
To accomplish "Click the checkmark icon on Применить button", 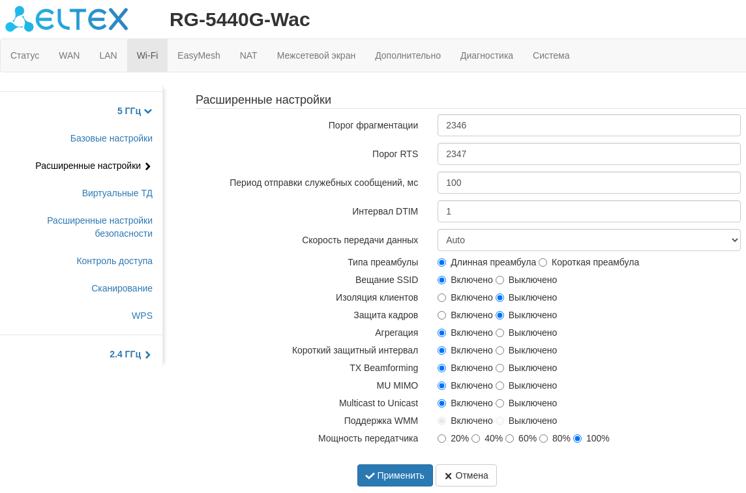I will 370,476.
